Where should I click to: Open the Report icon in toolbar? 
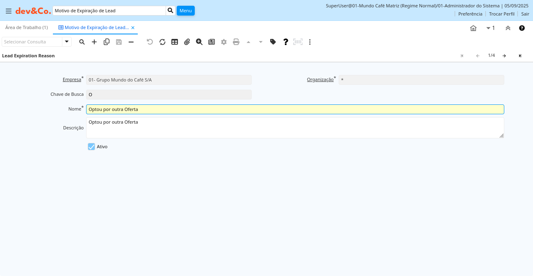[212, 42]
